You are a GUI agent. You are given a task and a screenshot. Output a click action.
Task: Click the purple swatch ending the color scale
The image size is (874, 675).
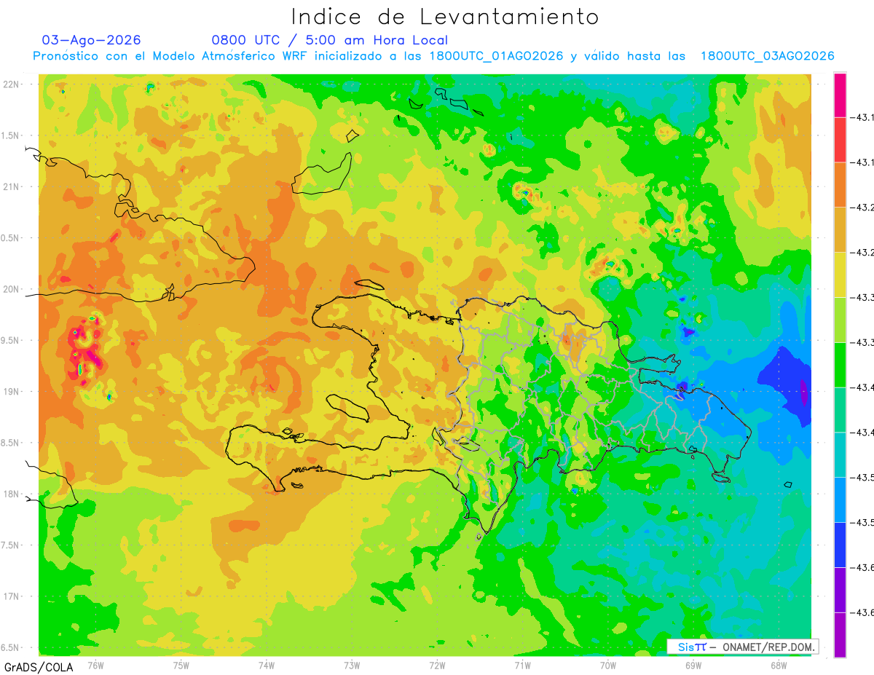pyautogui.click(x=840, y=634)
